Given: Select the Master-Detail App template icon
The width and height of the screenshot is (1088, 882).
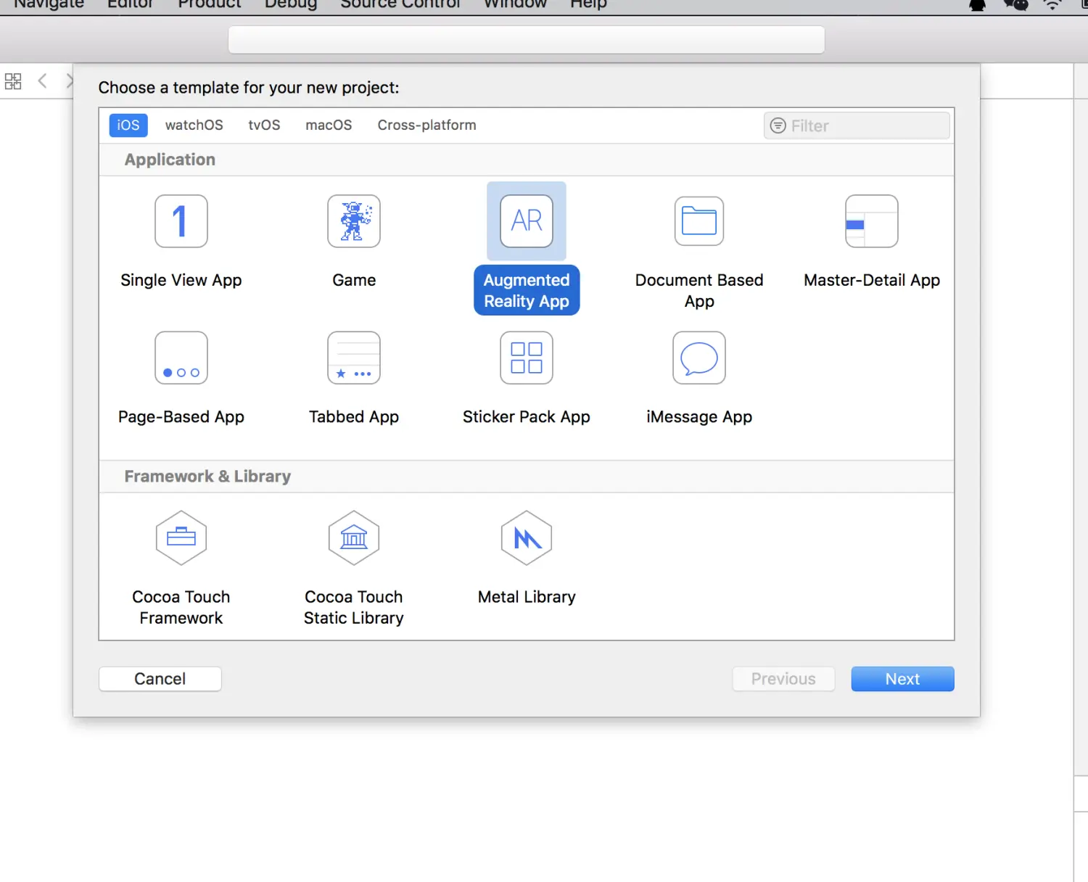Looking at the screenshot, I should 872,221.
